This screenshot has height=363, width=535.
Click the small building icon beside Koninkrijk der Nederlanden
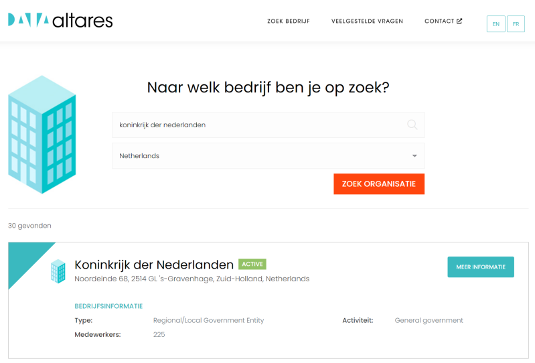pyautogui.click(x=58, y=271)
